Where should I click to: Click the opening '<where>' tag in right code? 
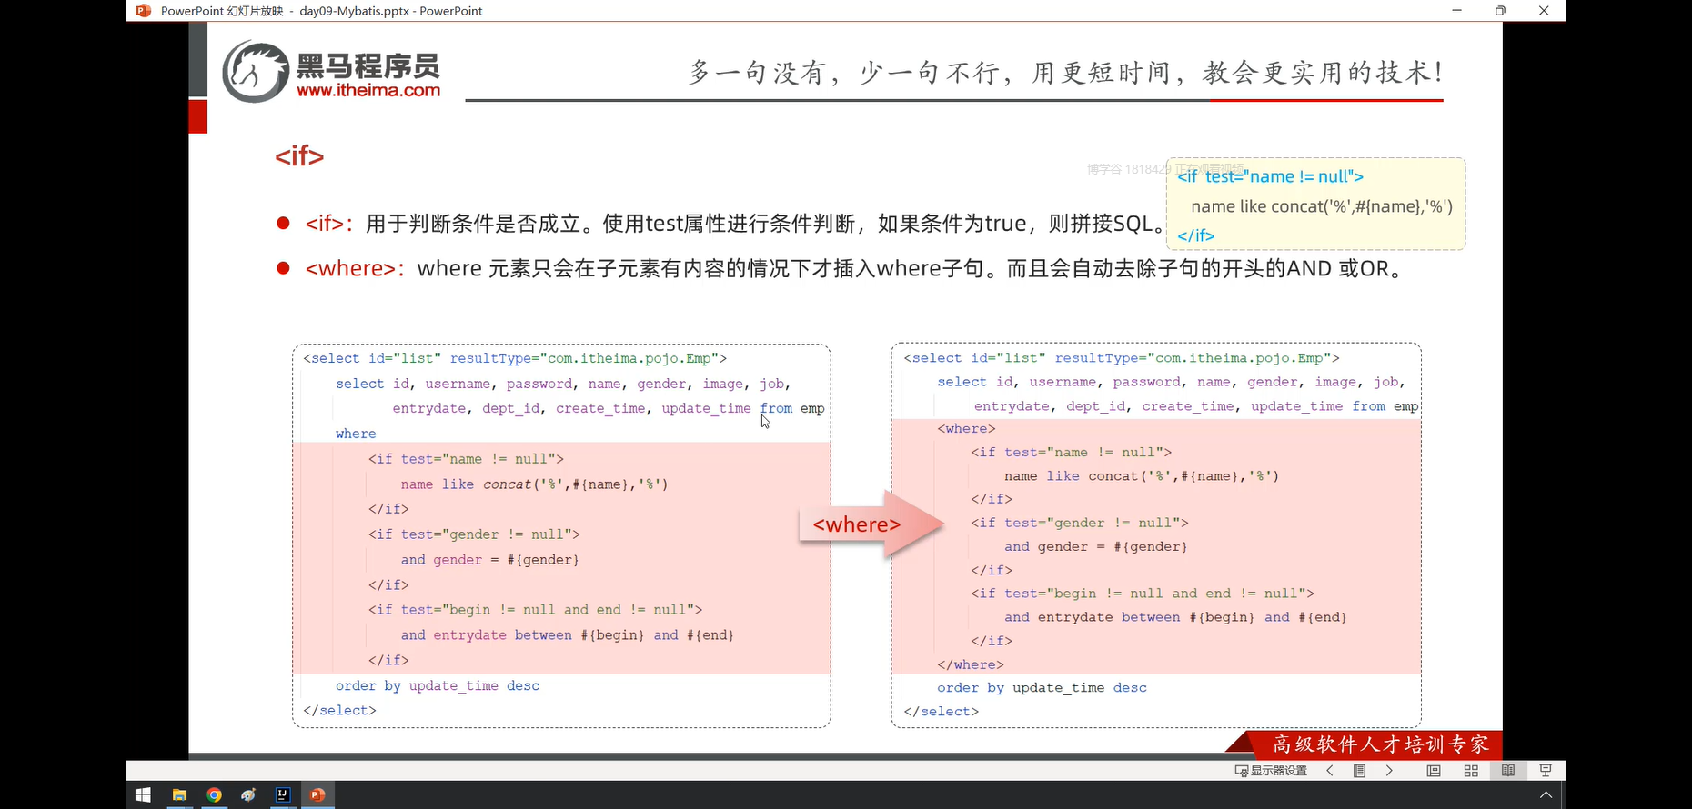(x=966, y=428)
